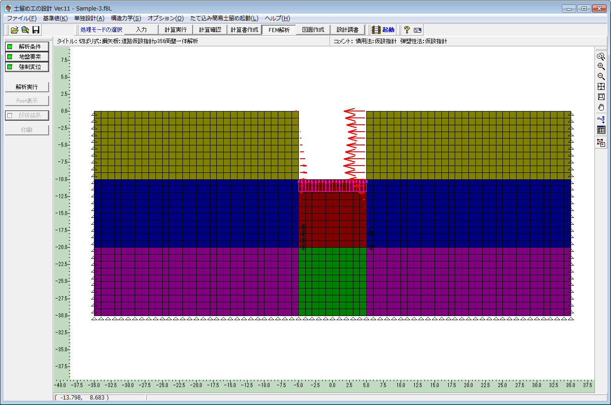Viewport: 611px width, 405px height.
Task: Open the table/grid list icon
Action: coord(601,130)
